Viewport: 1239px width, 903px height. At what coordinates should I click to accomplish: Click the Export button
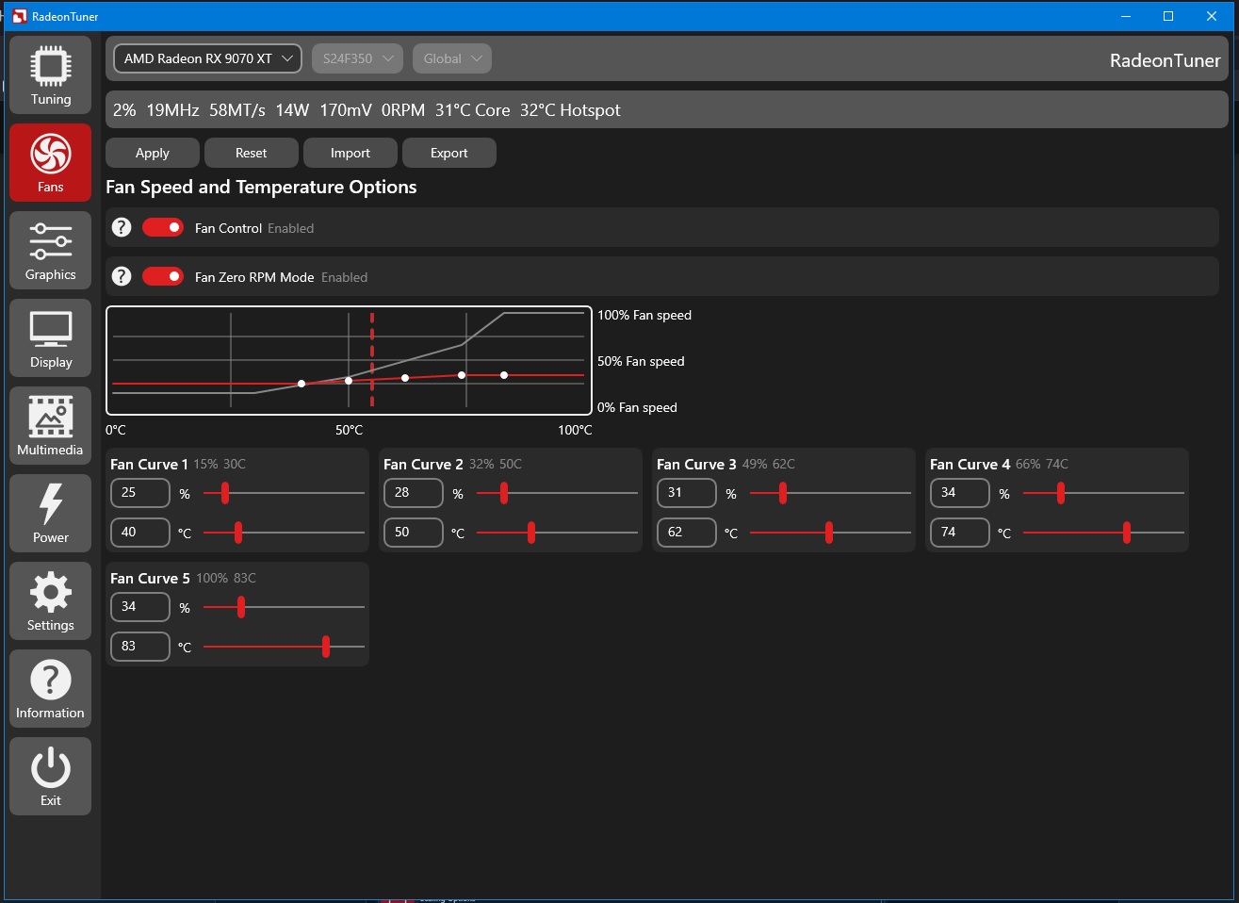449,153
